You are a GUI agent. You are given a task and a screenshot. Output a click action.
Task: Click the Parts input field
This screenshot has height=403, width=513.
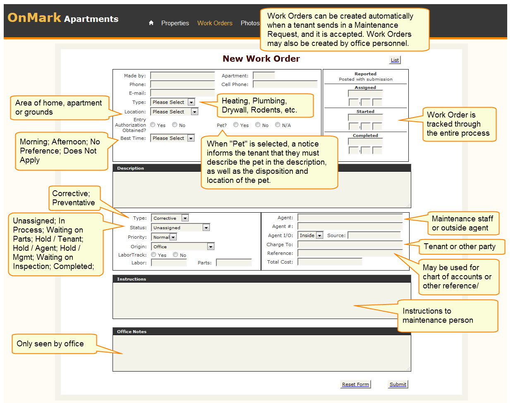(x=234, y=263)
